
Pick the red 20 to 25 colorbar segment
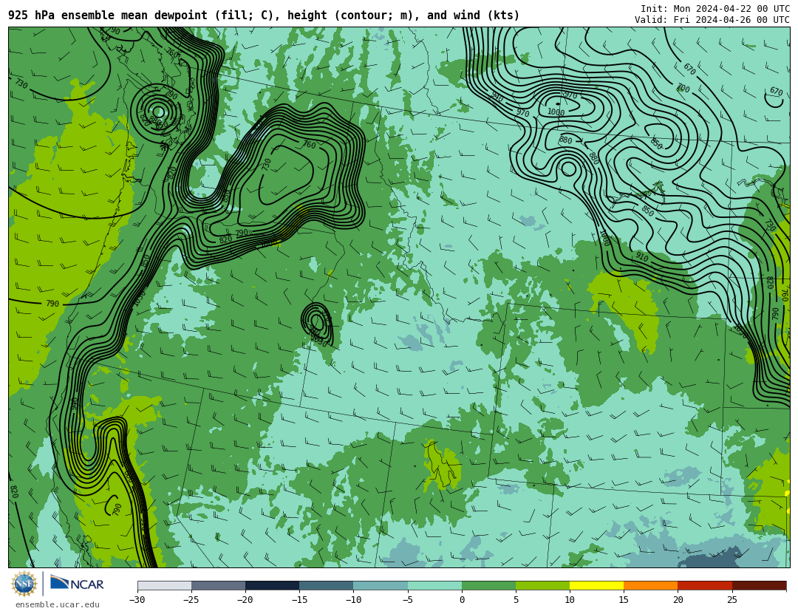click(x=705, y=586)
